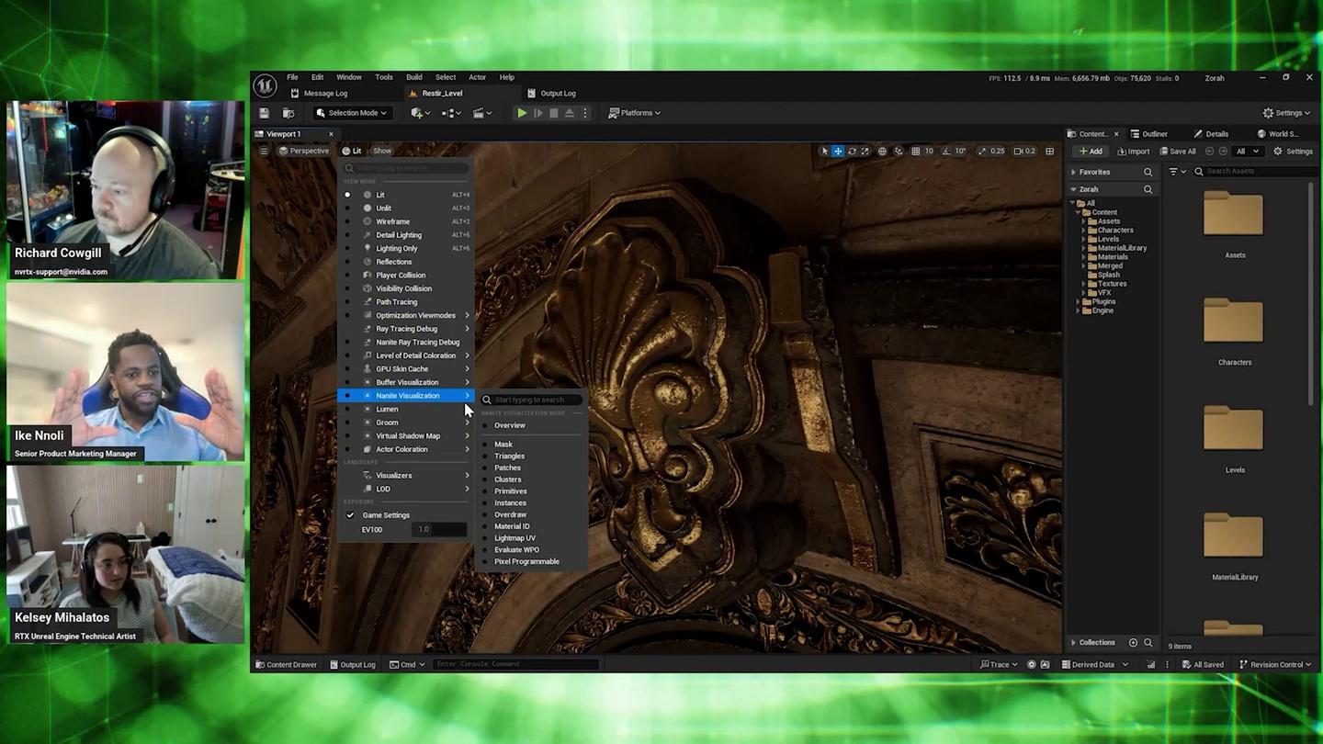
Task: Select the Translate (move) tool in the viewport
Action: [838, 151]
